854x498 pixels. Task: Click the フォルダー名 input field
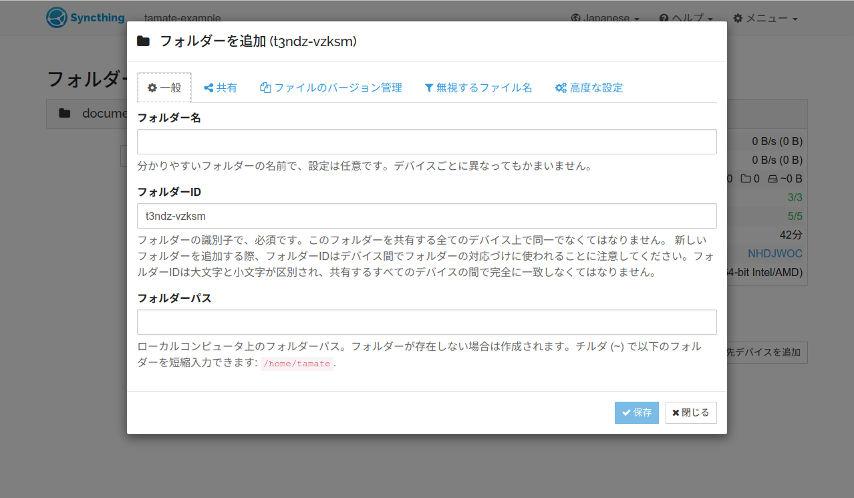[427, 142]
